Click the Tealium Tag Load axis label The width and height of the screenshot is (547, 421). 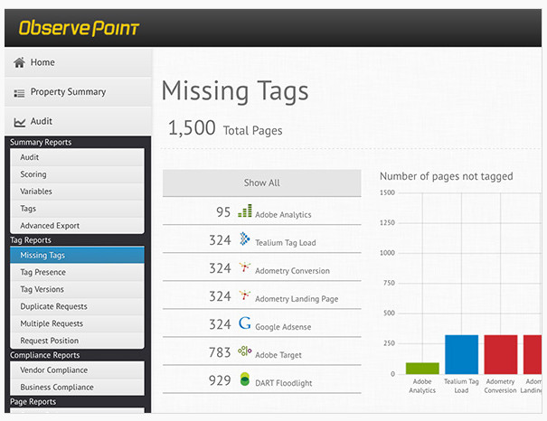point(461,386)
